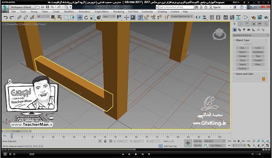Open the Schematic View icon
The height and width of the screenshot is (158, 272).
(x=238, y=17)
